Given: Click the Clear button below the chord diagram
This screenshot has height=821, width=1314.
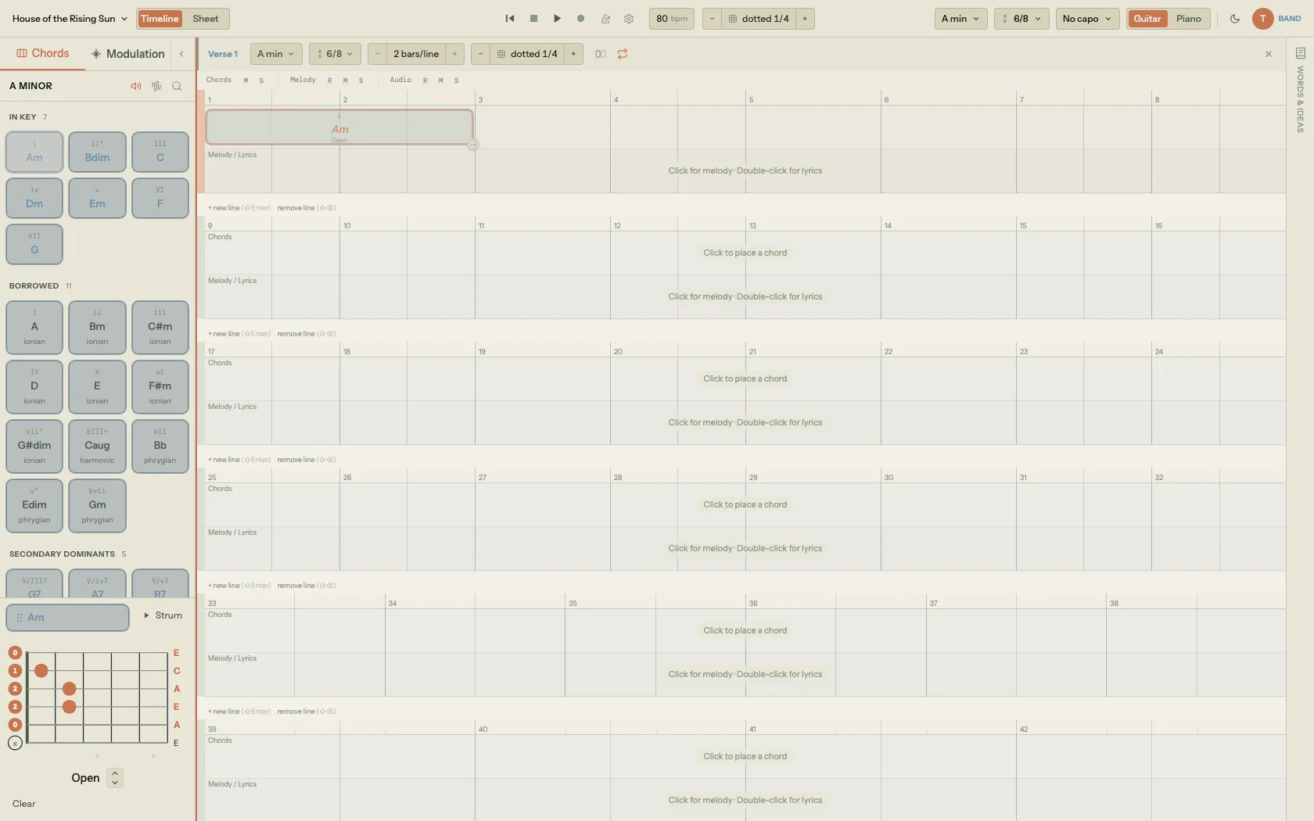Looking at the screenshot, I should (x=23, y=803).
